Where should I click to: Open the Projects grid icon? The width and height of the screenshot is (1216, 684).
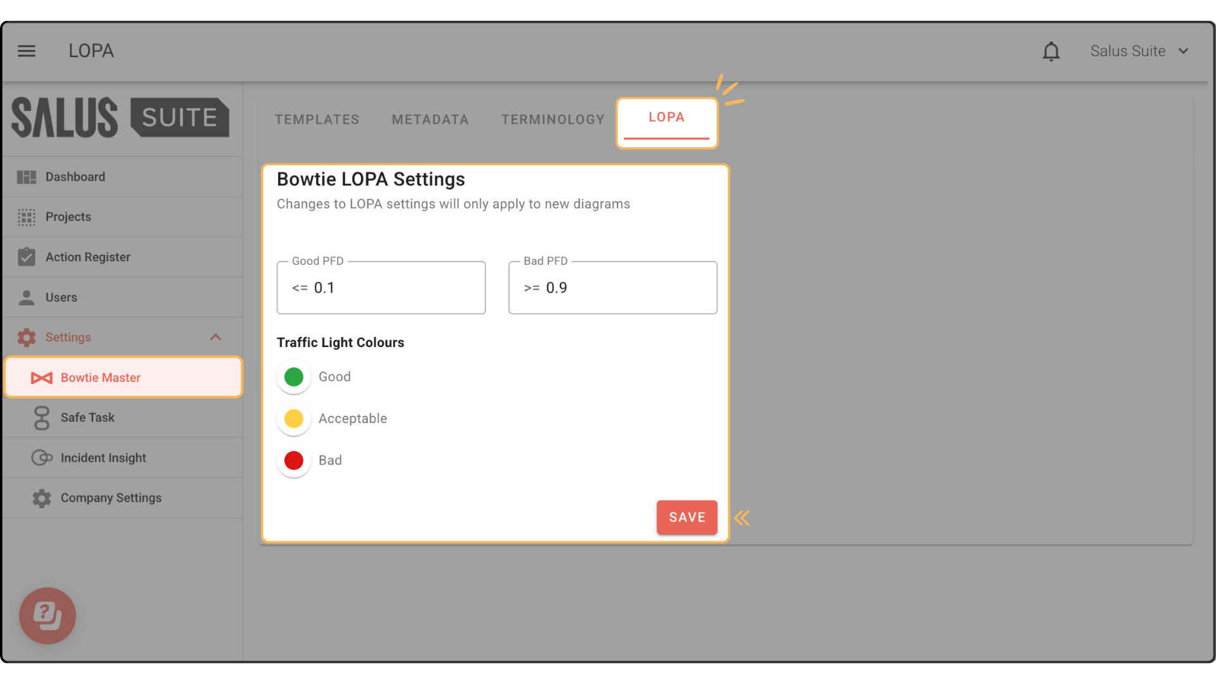[x=27, y=217]
